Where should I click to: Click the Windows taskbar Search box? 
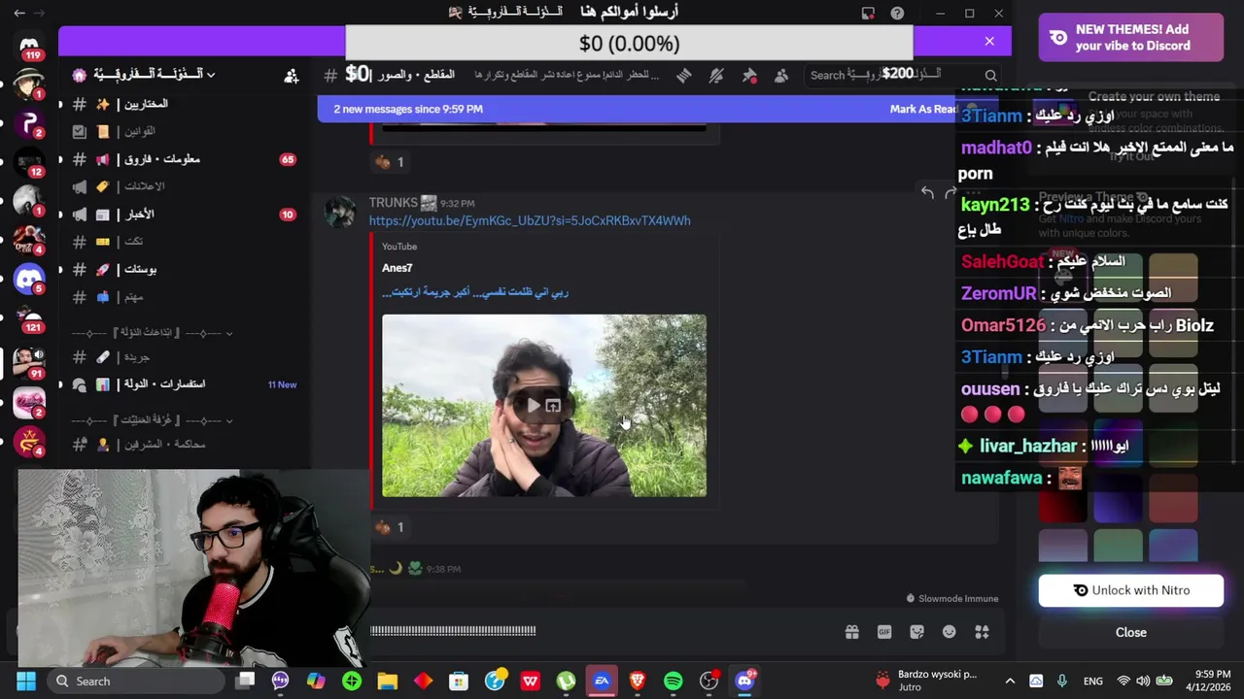coord(138,681)
